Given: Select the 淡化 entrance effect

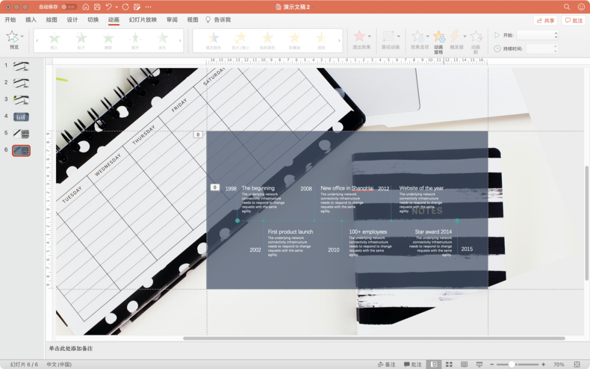Looking at the screenshot, I should click(x=162, y=40).
